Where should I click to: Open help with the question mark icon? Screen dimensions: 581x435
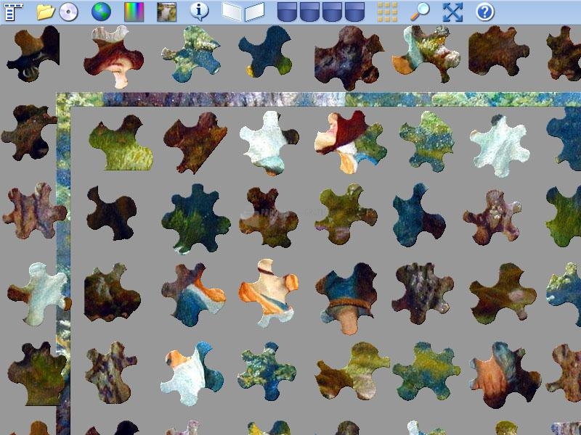485,12
